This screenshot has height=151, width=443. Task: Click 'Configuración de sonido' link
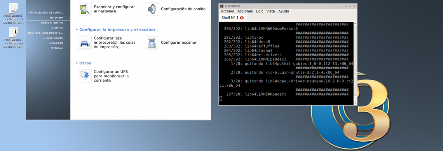183,9
